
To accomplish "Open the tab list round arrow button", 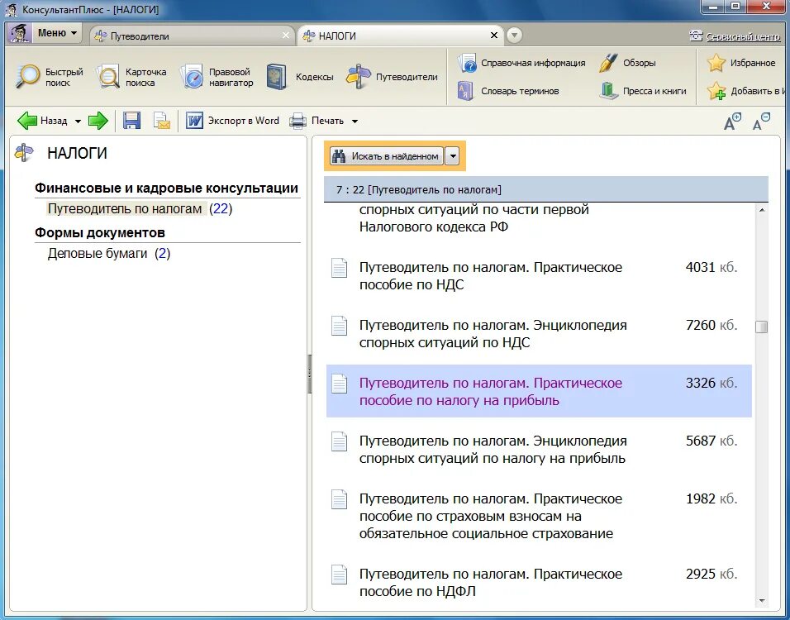I will pyautogui.click(x=514, y=36).
